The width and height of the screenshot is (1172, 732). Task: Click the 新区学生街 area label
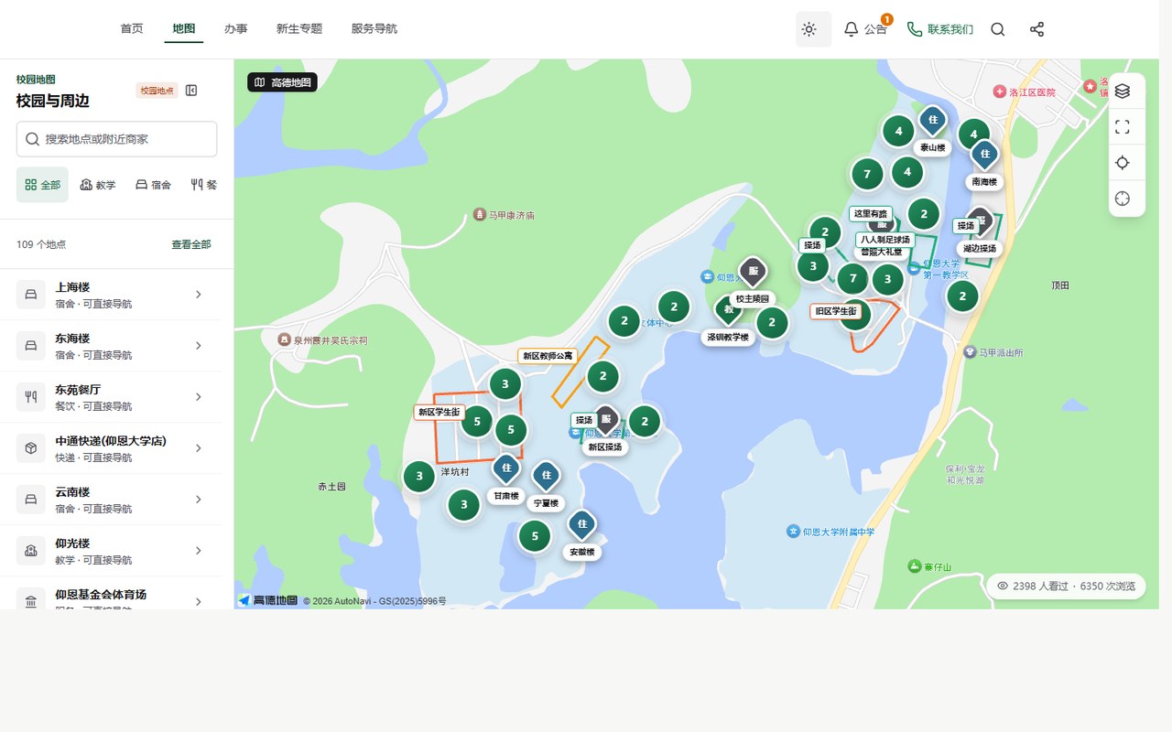(439, 413)
